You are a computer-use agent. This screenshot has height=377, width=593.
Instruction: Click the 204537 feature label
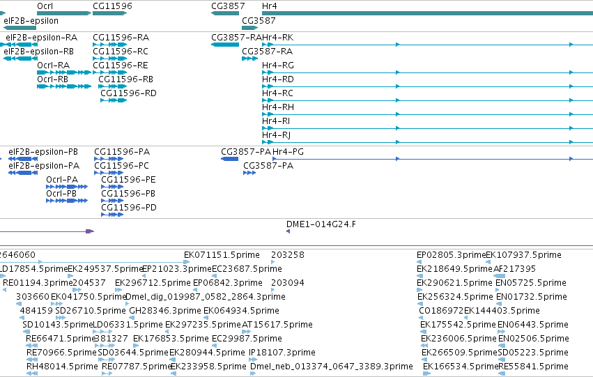point(89,283)
